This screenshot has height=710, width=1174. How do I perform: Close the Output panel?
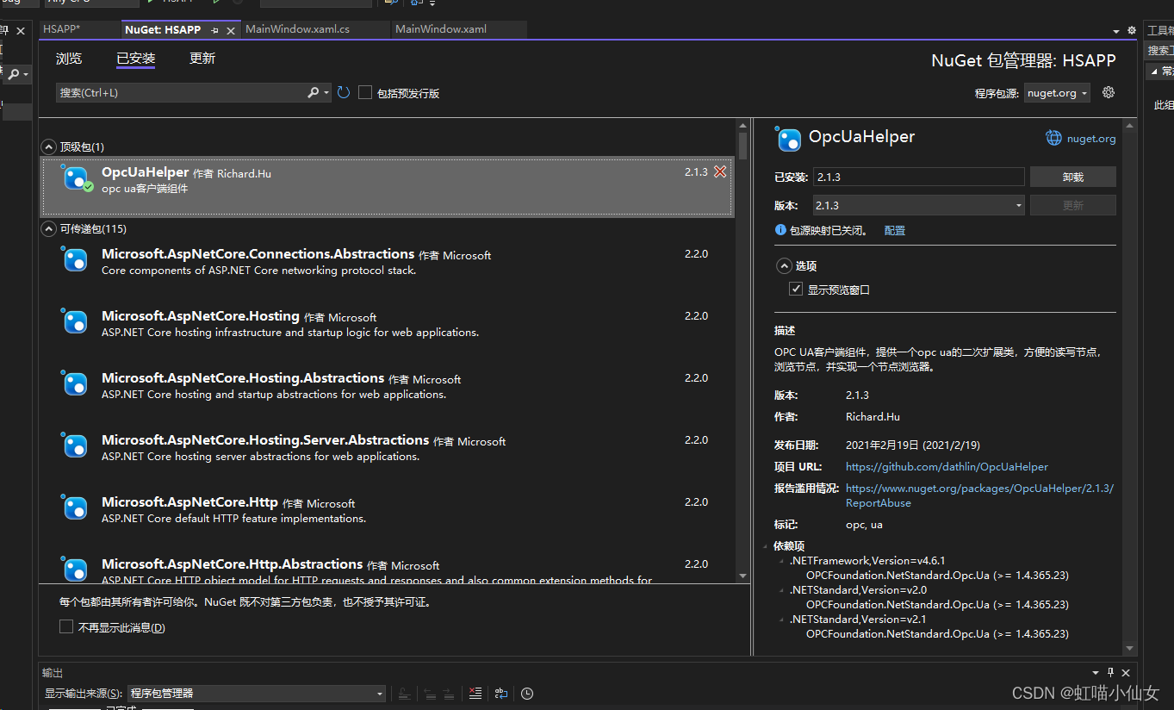pos(1126,672)
